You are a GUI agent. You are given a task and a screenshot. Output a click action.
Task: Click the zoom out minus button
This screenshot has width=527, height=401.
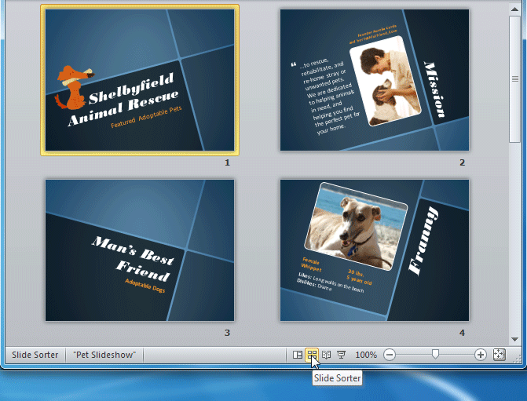pyautogui.click(x=390, y=355)
